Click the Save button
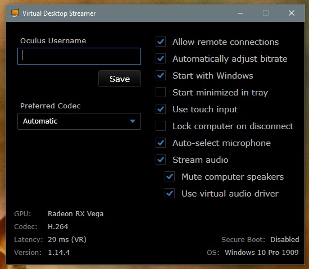309x269 pixels. pos(120,79)
